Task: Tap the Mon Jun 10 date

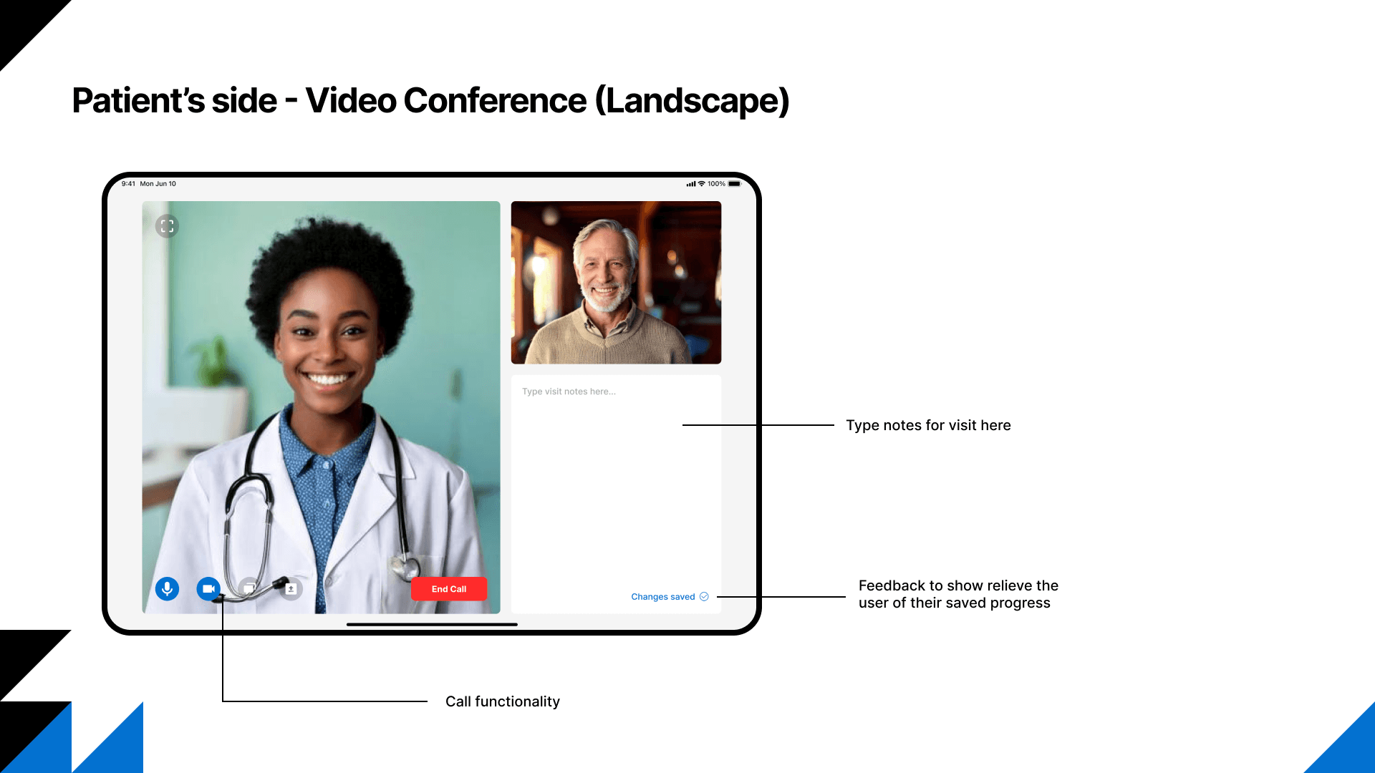Action: pos(158,184)
